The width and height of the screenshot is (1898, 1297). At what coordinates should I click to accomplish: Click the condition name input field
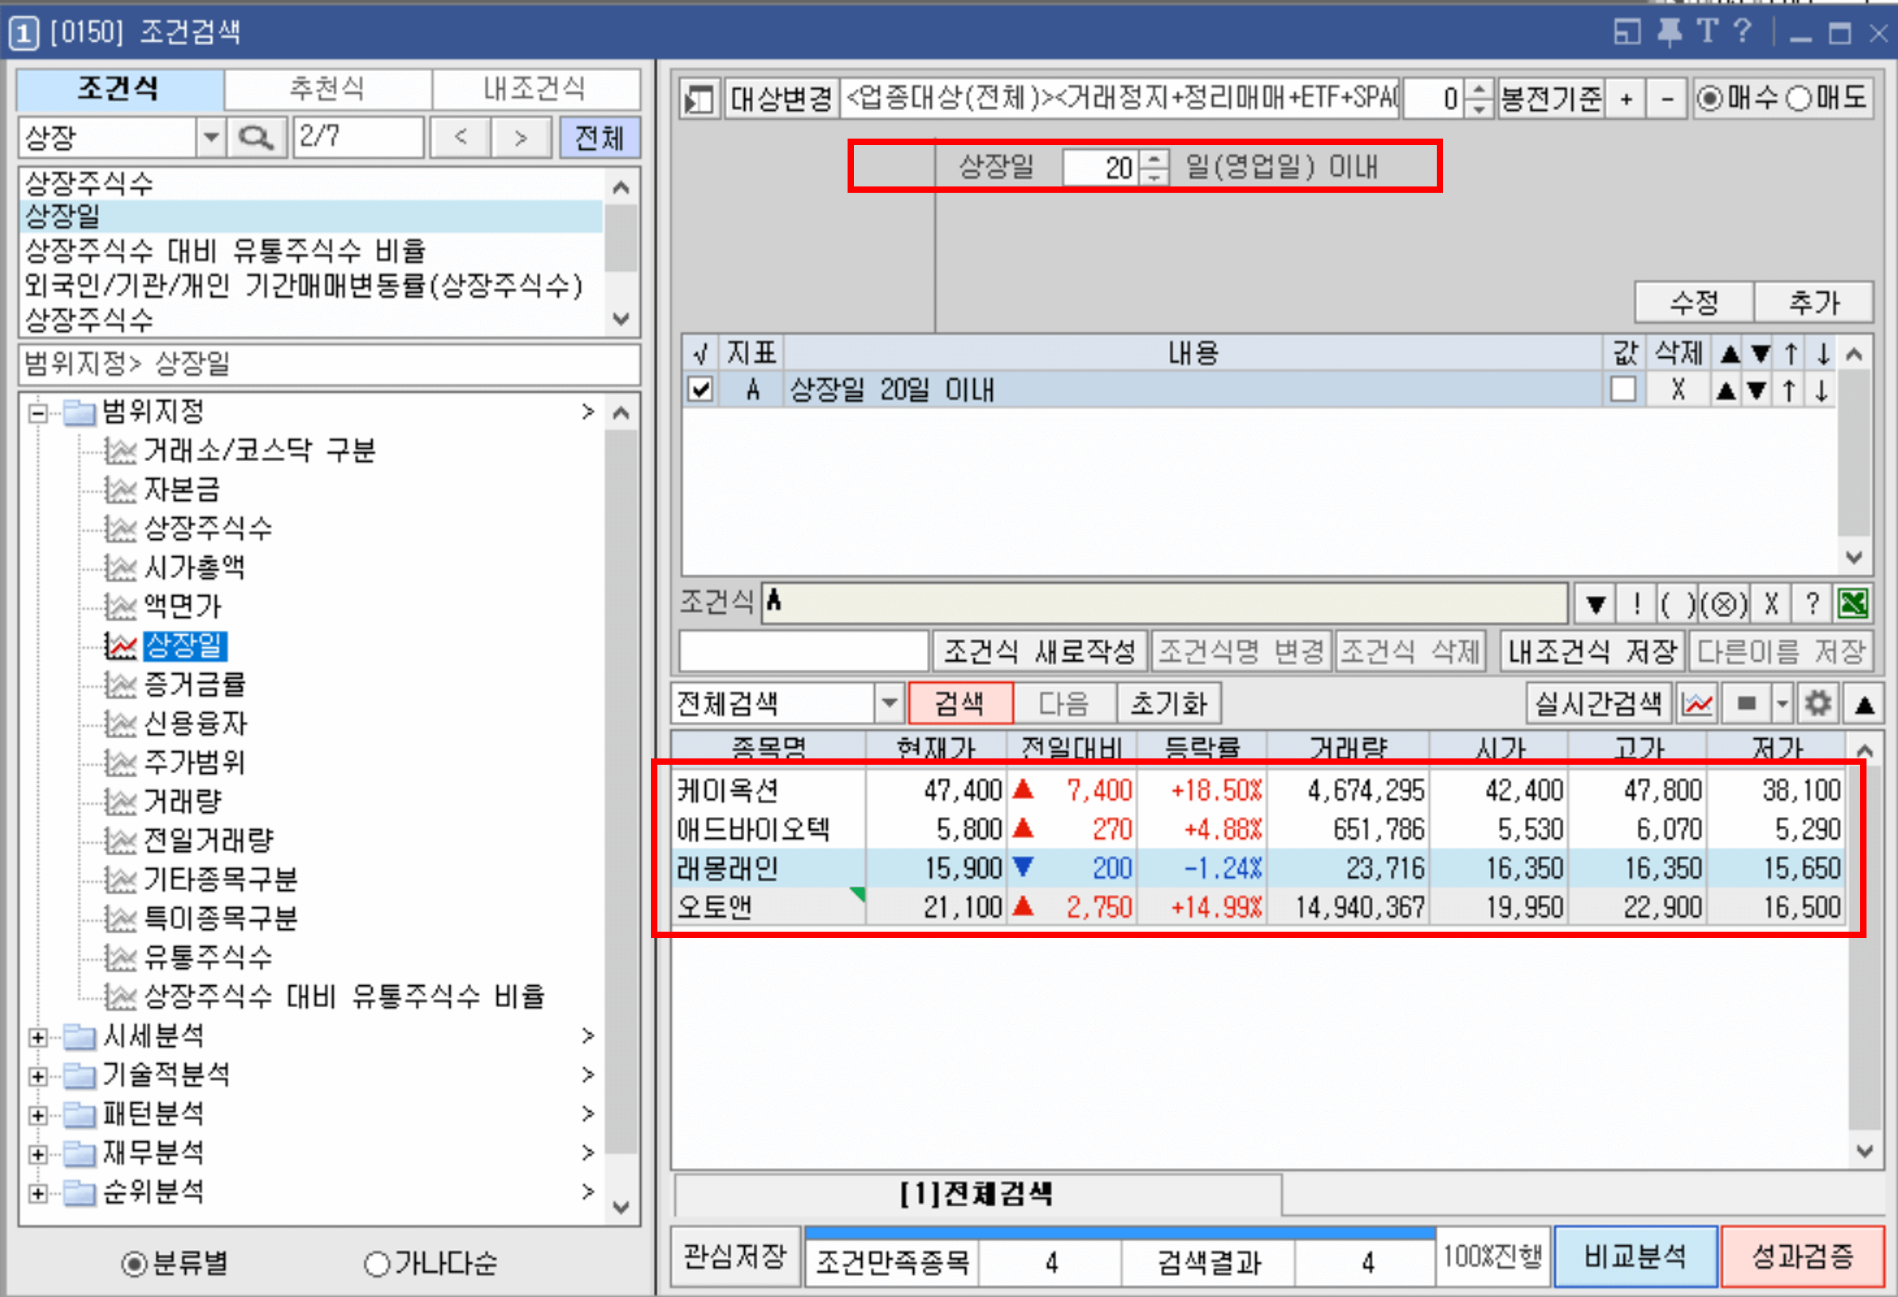(x=802, y=651)
